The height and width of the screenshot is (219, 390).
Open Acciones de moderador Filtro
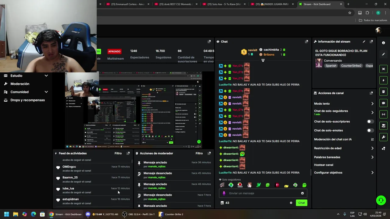click(x=199, y=153)
